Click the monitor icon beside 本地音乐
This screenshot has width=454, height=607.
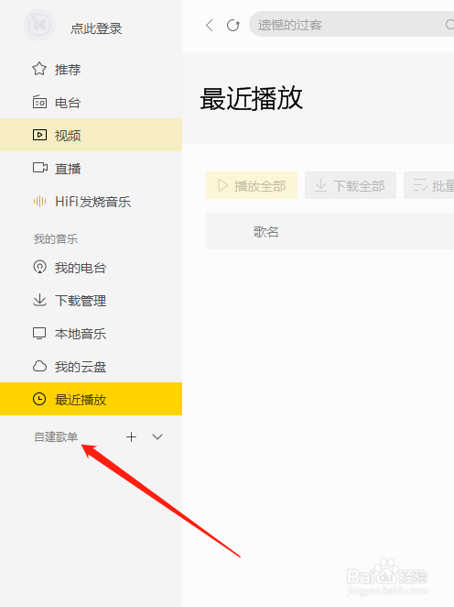(x=39, y=334)
